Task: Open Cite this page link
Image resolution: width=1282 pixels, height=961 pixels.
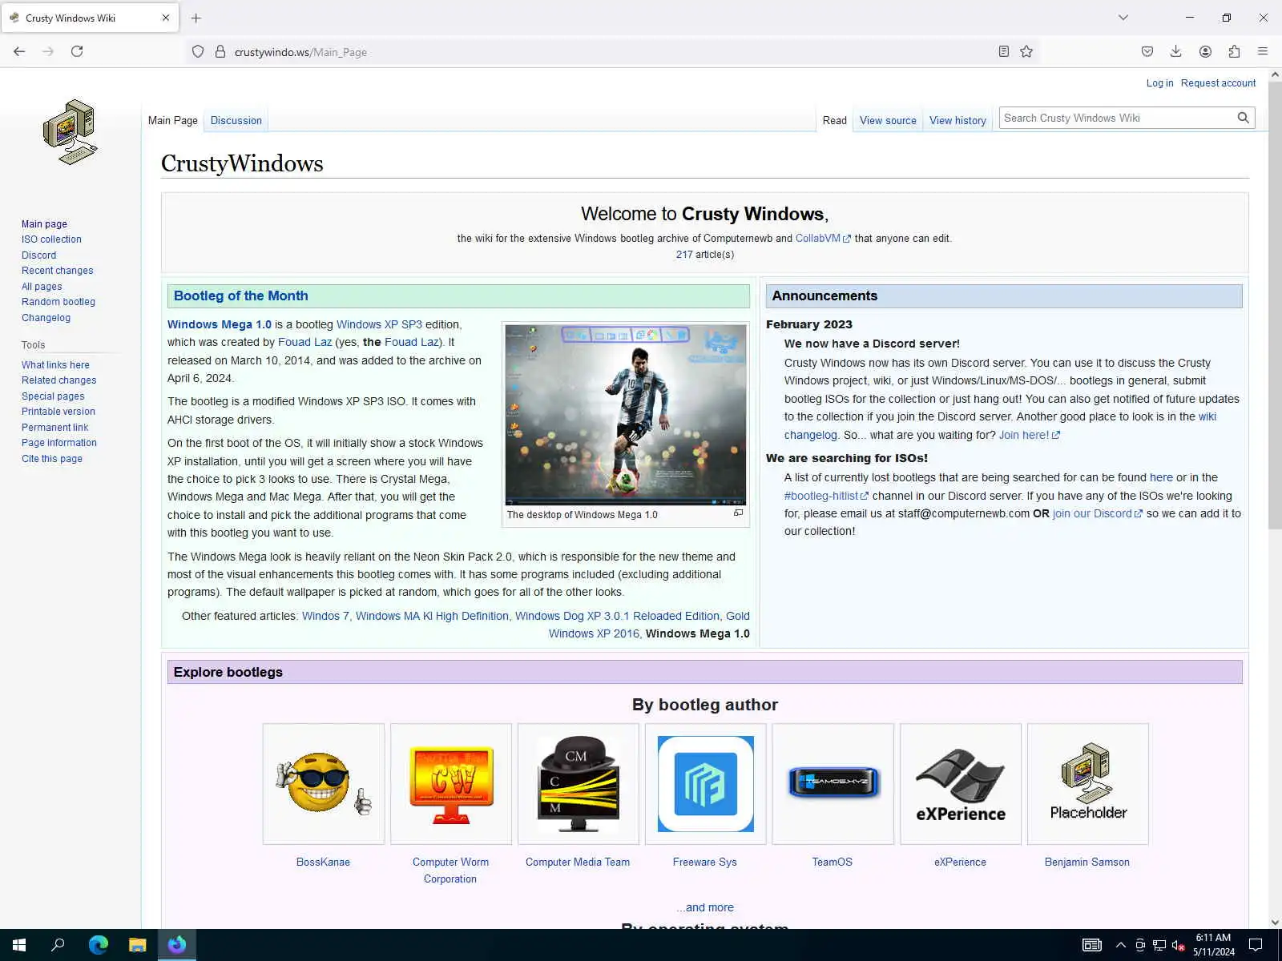Action: (x=52, y=459)
